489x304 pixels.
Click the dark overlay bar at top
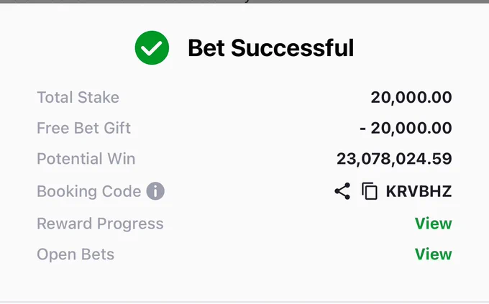[244, 1]
